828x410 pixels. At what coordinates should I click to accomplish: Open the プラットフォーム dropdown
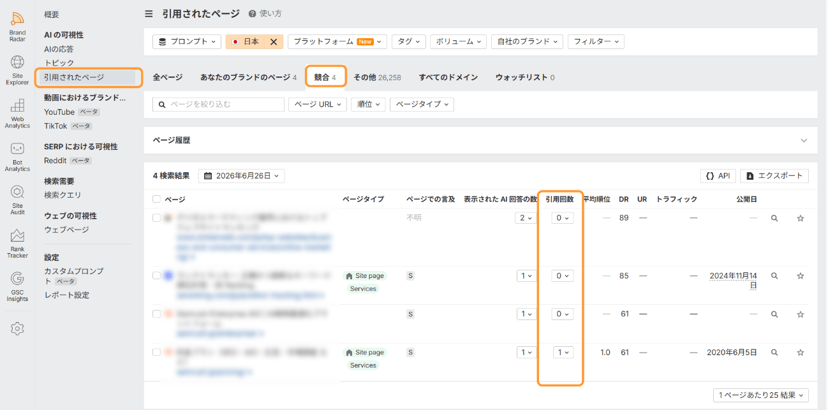(337, 41)
